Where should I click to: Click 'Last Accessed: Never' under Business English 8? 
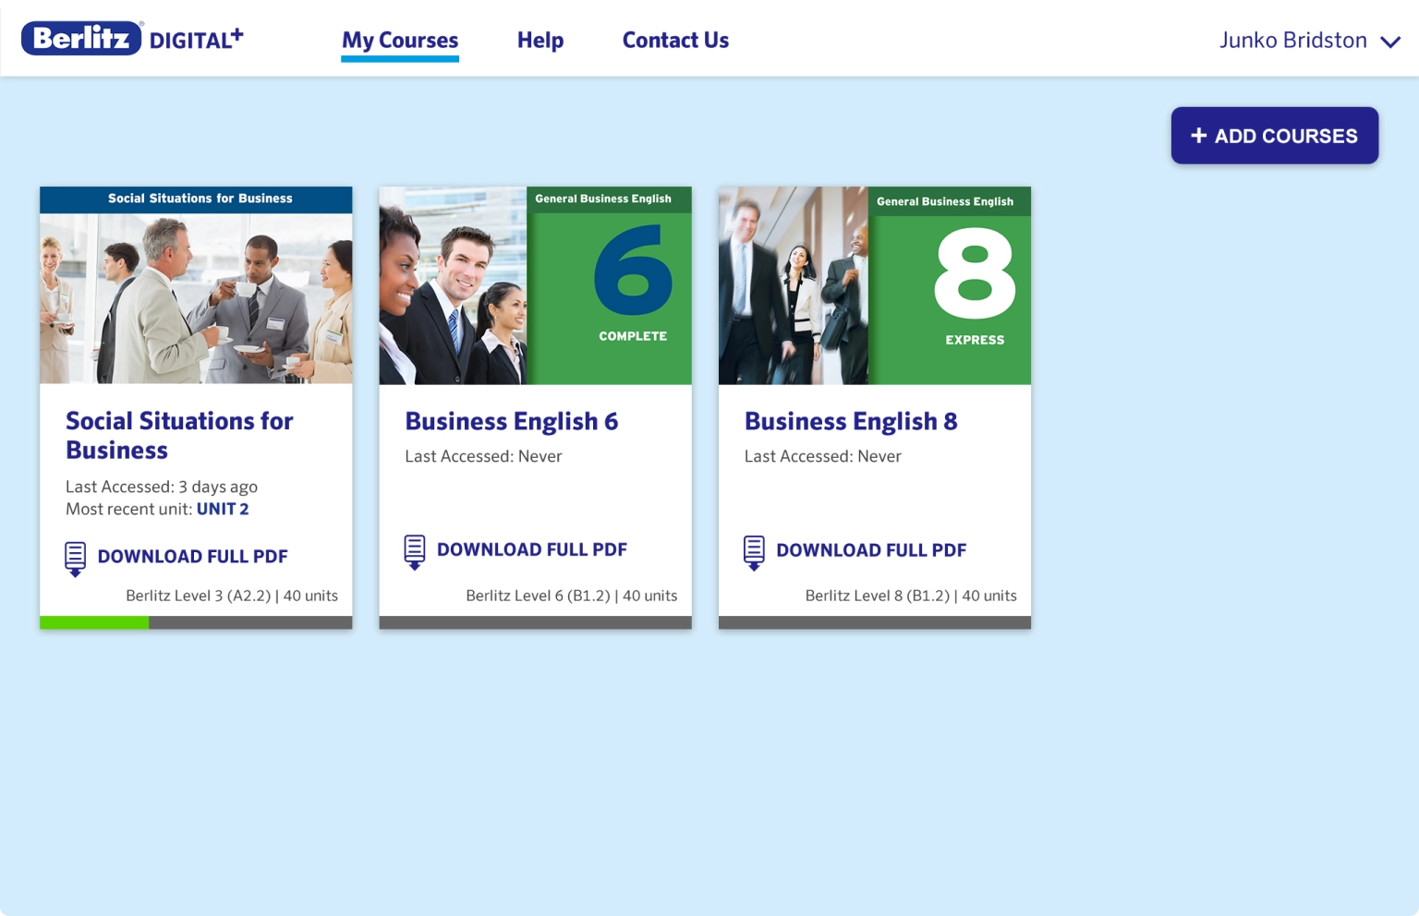[x=823, y=456]
